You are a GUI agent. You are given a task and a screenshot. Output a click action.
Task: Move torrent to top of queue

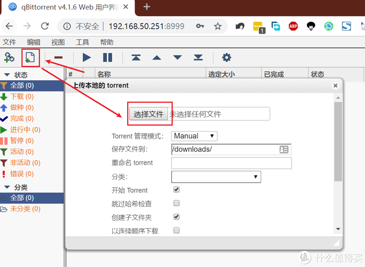[136, 58]
